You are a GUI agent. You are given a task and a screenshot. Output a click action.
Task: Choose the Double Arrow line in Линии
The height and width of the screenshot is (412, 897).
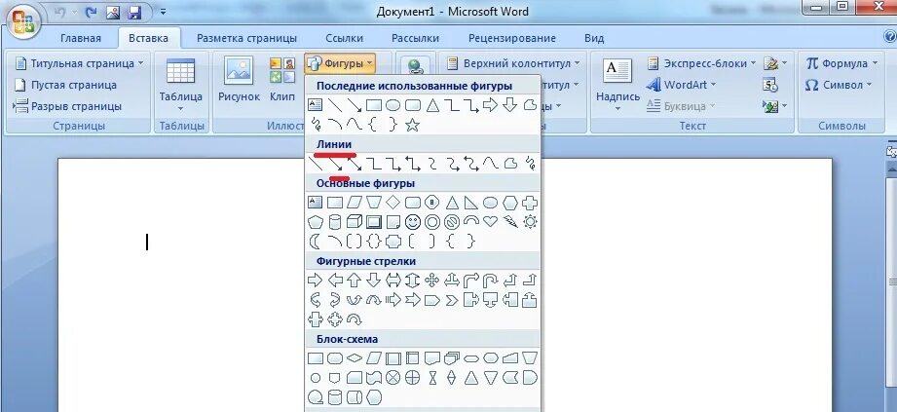click(355, 165)
